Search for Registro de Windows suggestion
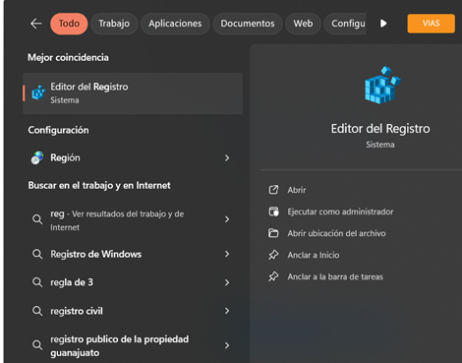 tap(133, 254)
